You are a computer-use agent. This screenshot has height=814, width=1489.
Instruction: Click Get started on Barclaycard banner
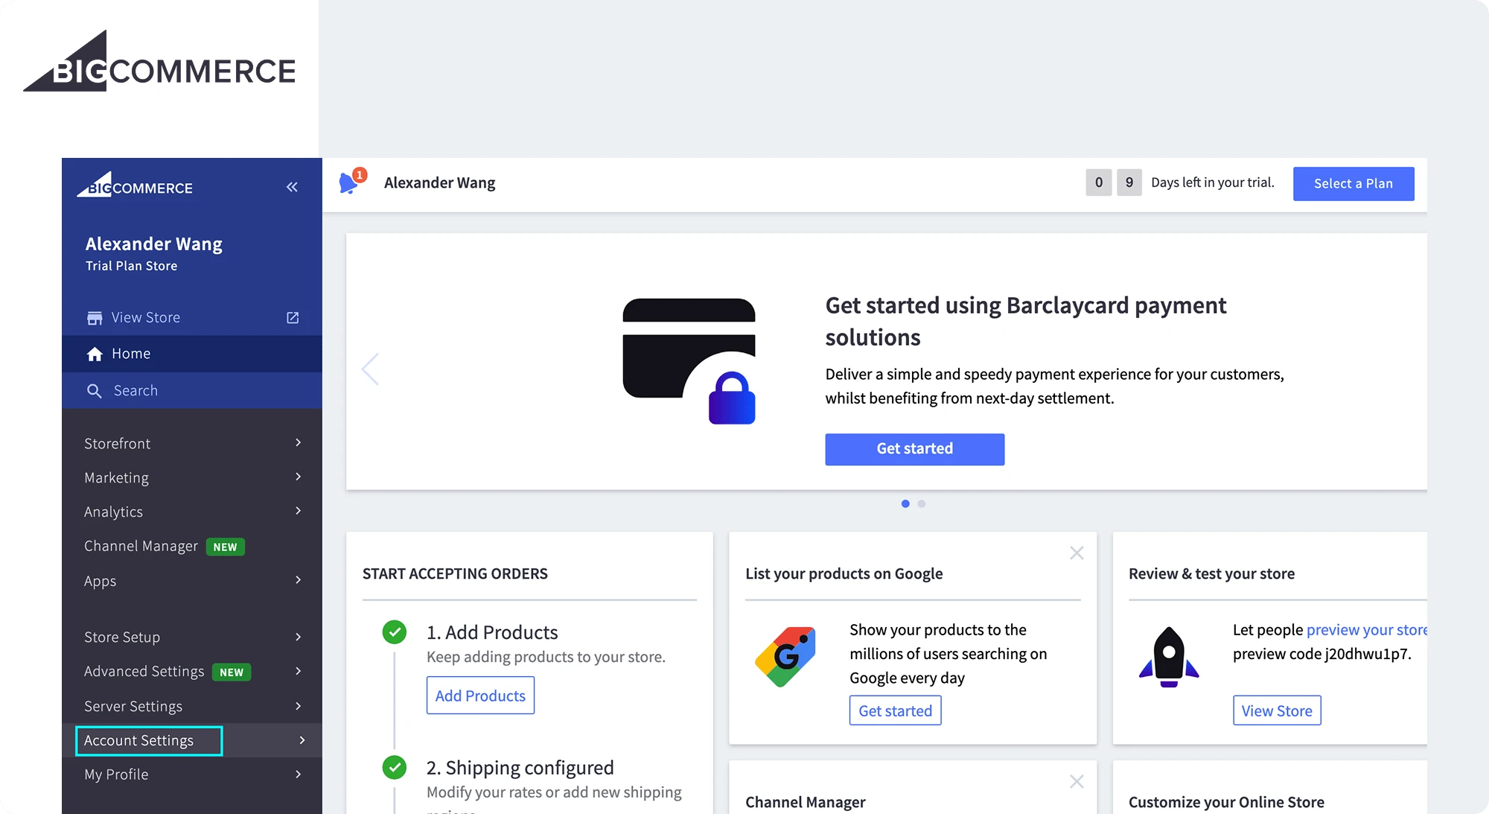coord(914,449)
